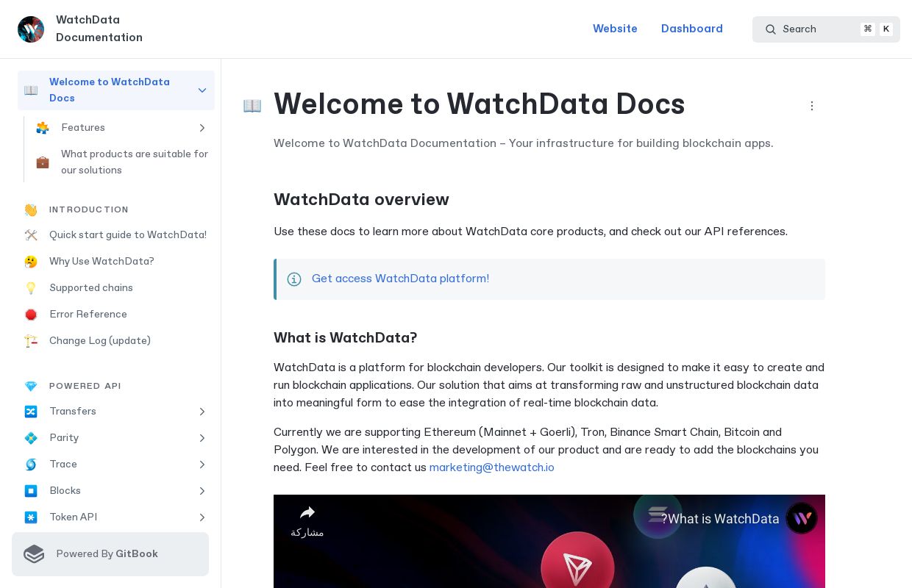The height and width of the screenshot is (588, 912).
Task: Click the gem icon beside Powered API
Action: pos(31,387)
